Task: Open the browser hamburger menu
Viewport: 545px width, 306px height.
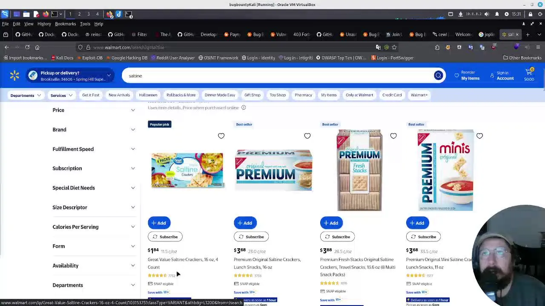Action: click(538, 47)
